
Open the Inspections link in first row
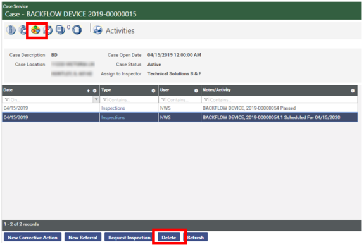pyautogui.click(x=113, y=108)
